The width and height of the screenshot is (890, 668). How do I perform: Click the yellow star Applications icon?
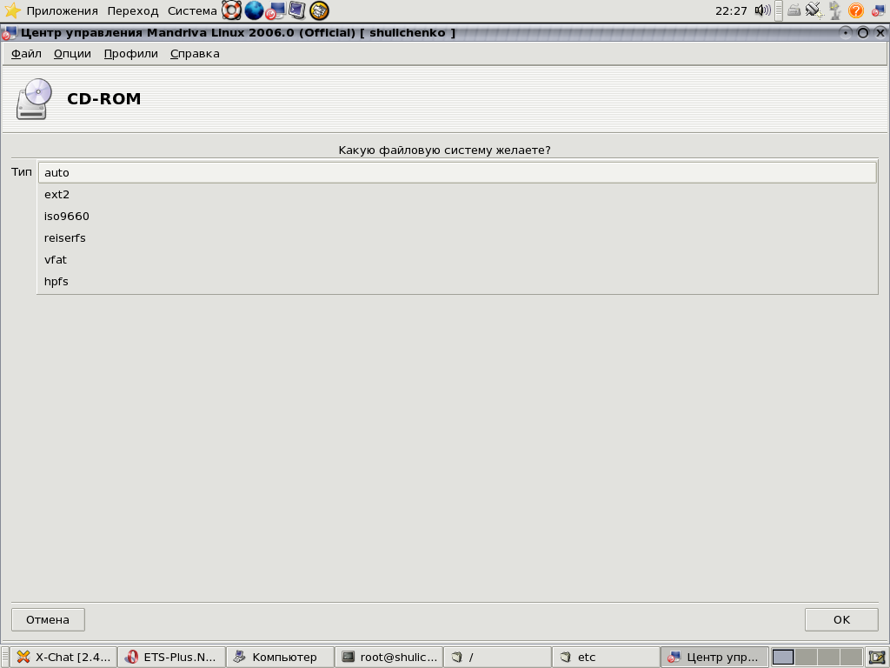[12, 10]
